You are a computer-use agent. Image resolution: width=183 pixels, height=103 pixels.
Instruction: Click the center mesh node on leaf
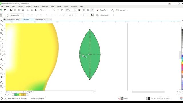[x=90, y=54]
